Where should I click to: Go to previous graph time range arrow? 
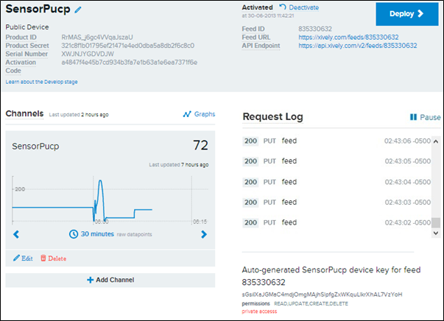[16, 234]
